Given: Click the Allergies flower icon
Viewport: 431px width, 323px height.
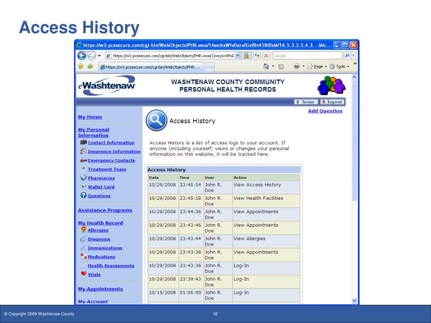Looking at the screenshot, I should 83,229.
